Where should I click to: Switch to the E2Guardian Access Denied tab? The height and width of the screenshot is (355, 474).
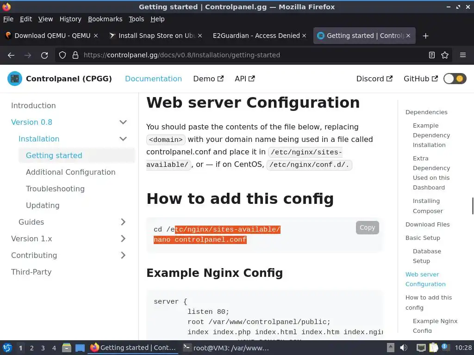pos(259,36)
